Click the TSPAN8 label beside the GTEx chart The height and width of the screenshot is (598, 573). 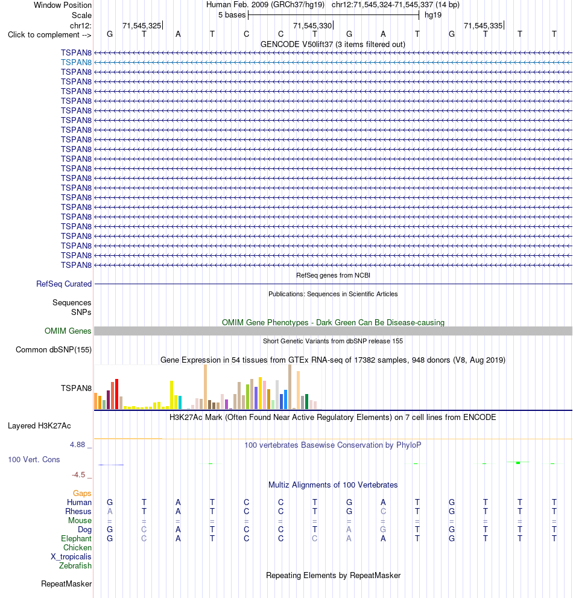pyautogui.click(x=76, y=388)
